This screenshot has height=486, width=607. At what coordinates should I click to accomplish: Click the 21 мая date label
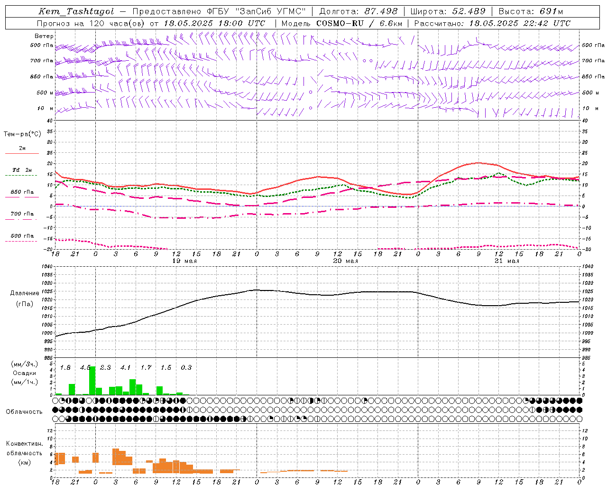coord(506,261)
